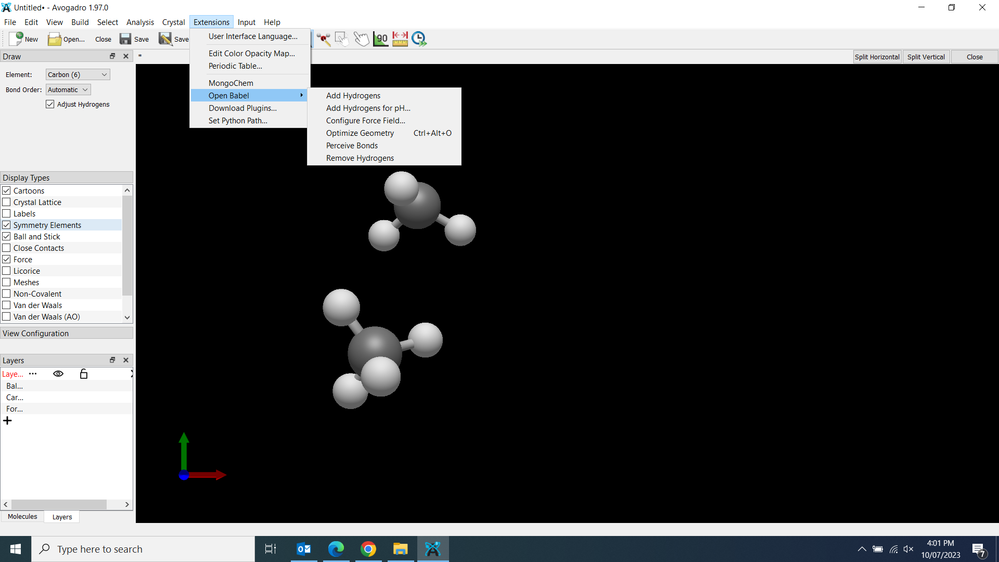The width and height of the screenshot is (999, 562).
Task: Click the Display Types scroll-up arrow
Action: (x=127, y=190)
